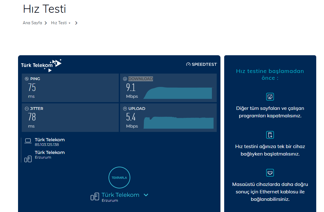Viewport: 324px width, 212px height.
Task: Click the UPLOAD label
Action: pyautogui.click(x=137, y=108)
